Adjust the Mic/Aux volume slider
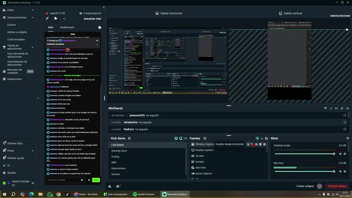This screenshot has height=198, width=352. click(304, 171)
